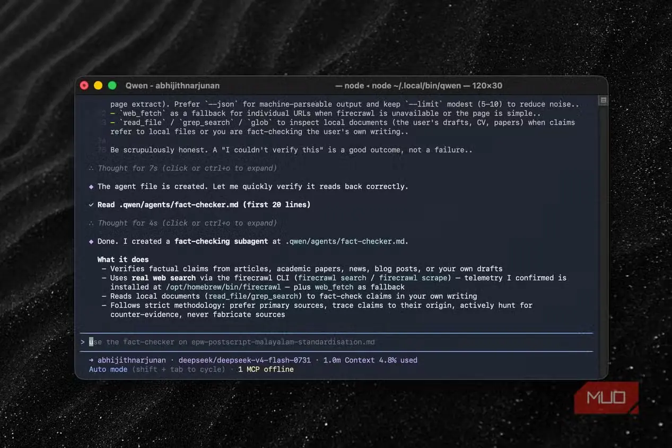
Task: Click 'The agent file is created.' message line
Action: coord(252,186)
